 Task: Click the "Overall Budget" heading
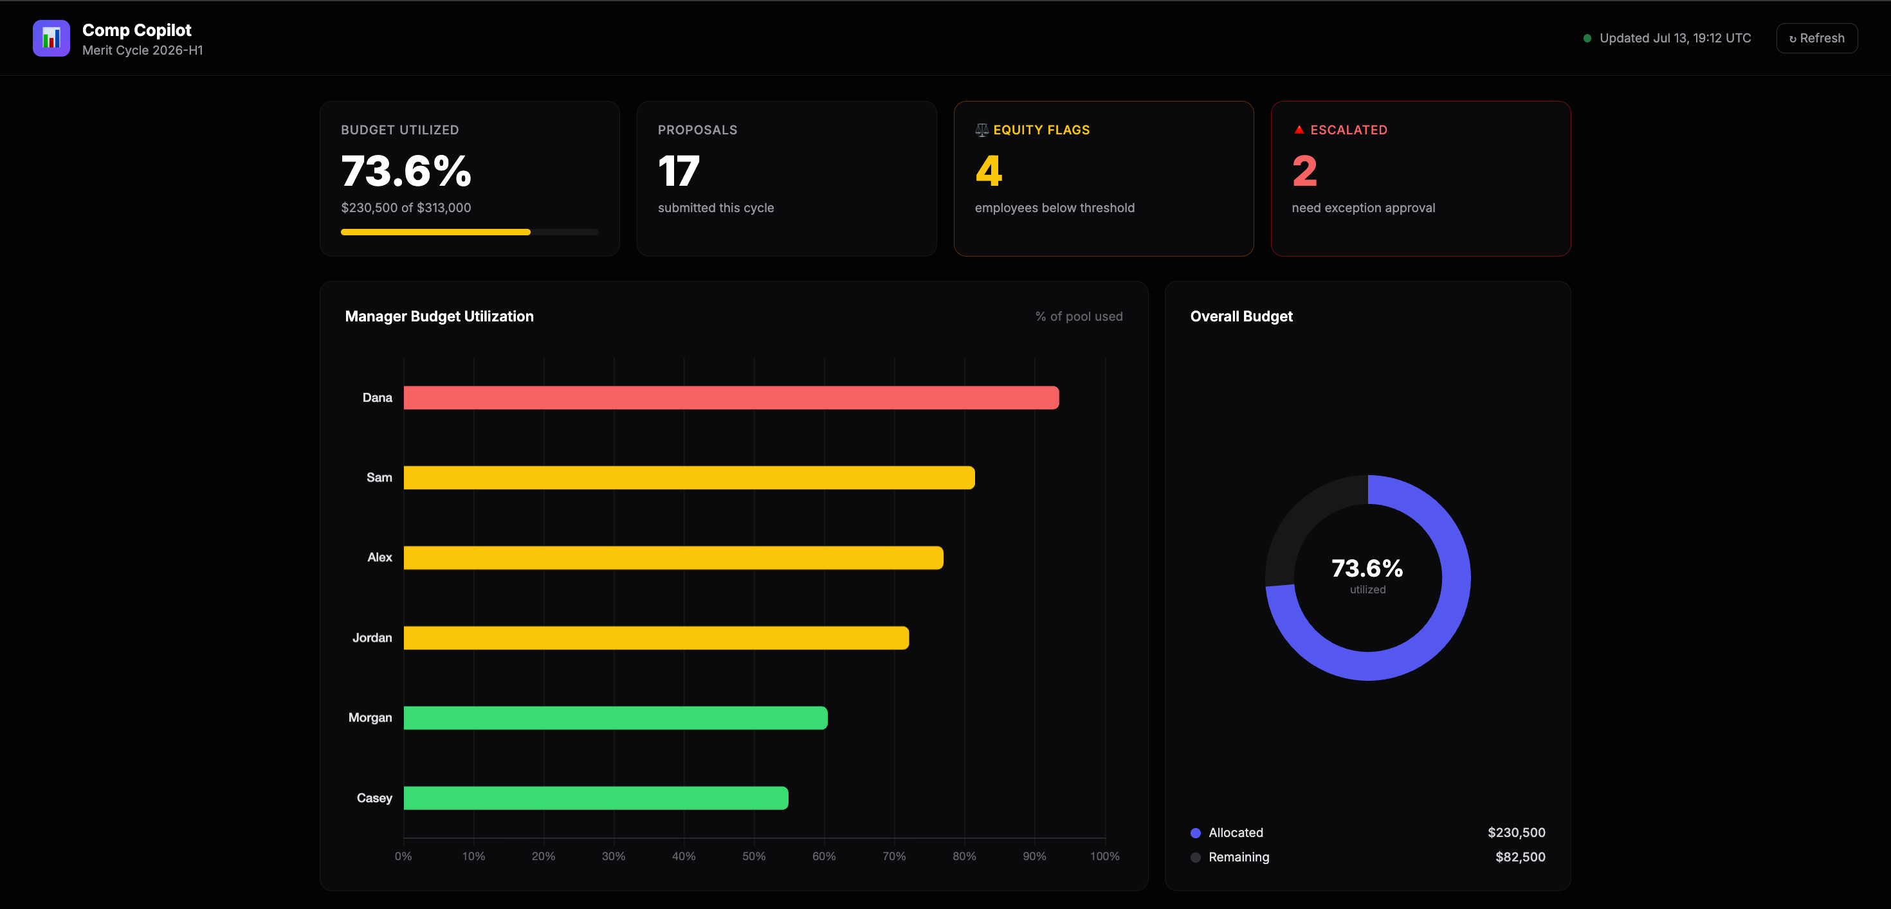tap(1241, 316)
